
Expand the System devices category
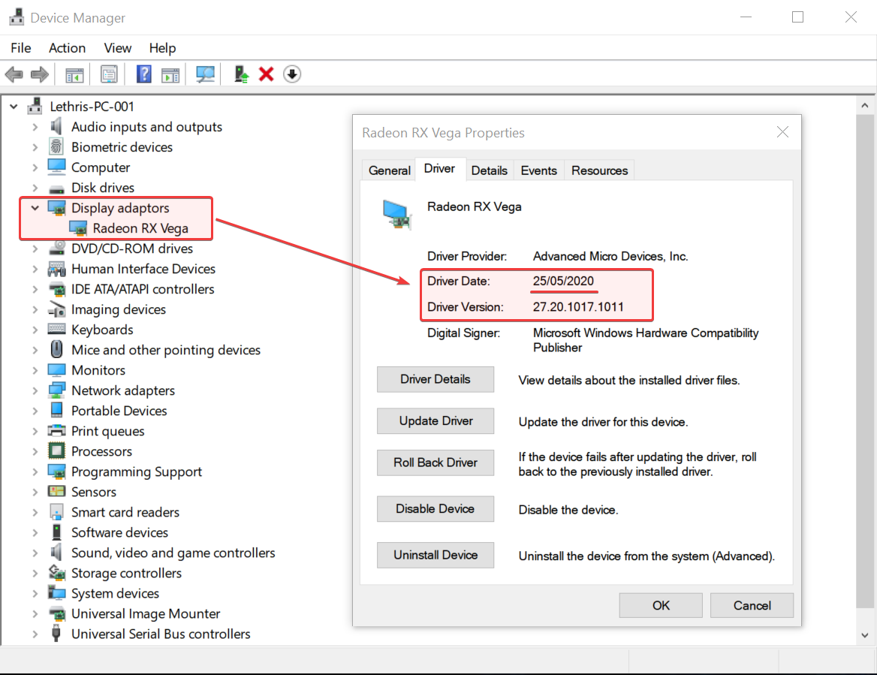coord(35,593)
